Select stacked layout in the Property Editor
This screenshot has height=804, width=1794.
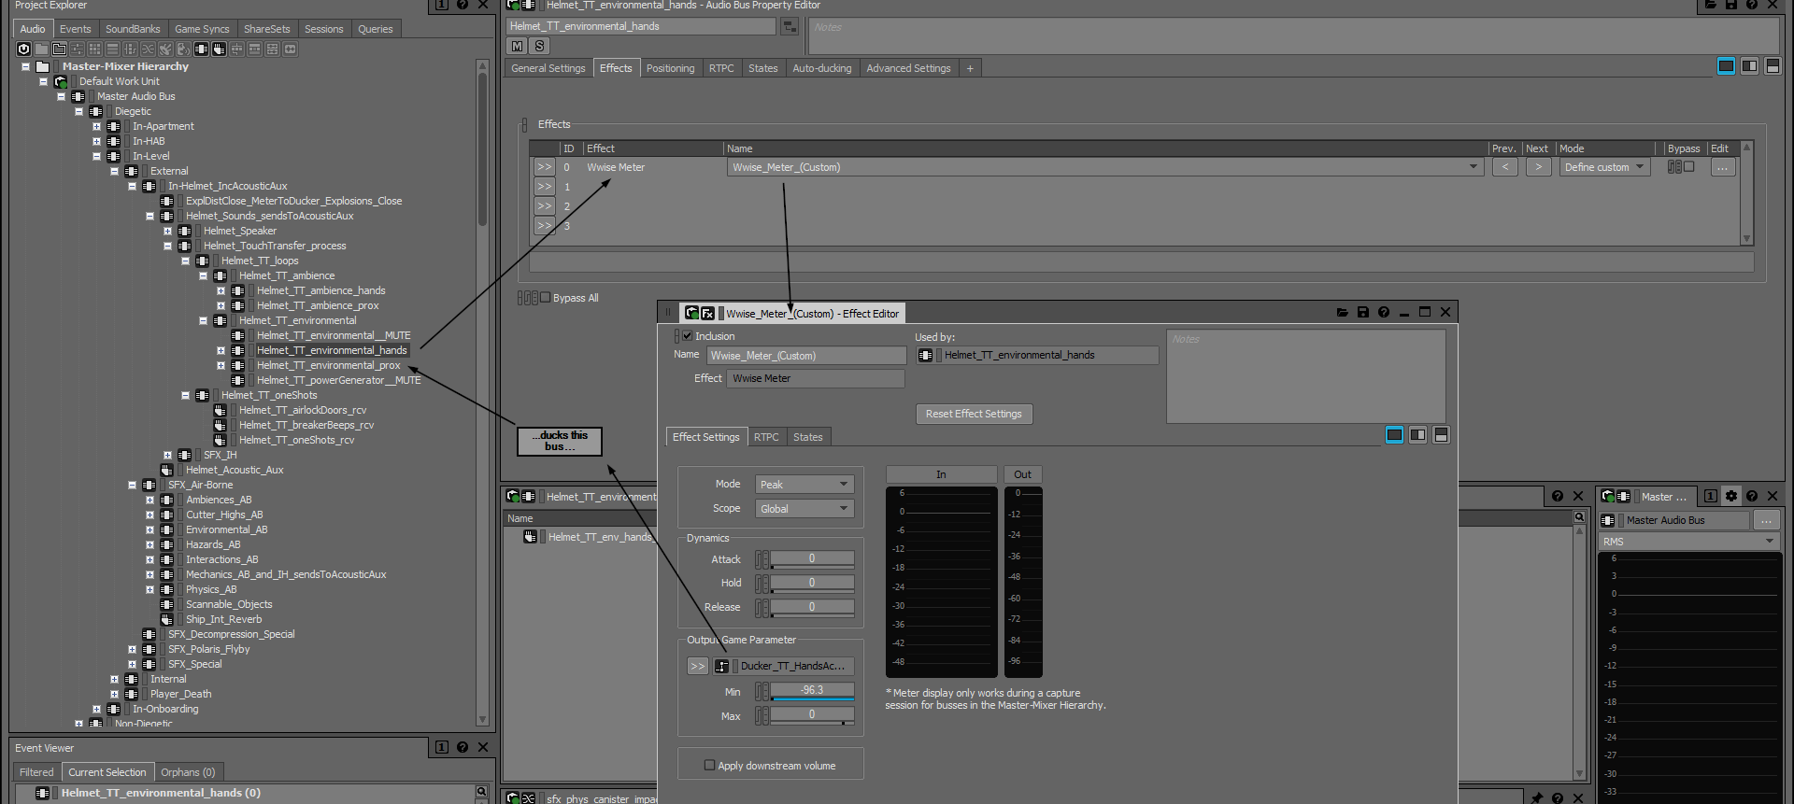click(x=1773, y=66)
